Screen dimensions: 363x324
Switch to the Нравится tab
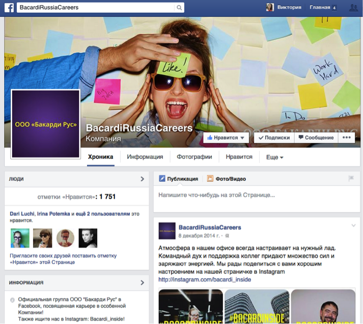[239, 157]
